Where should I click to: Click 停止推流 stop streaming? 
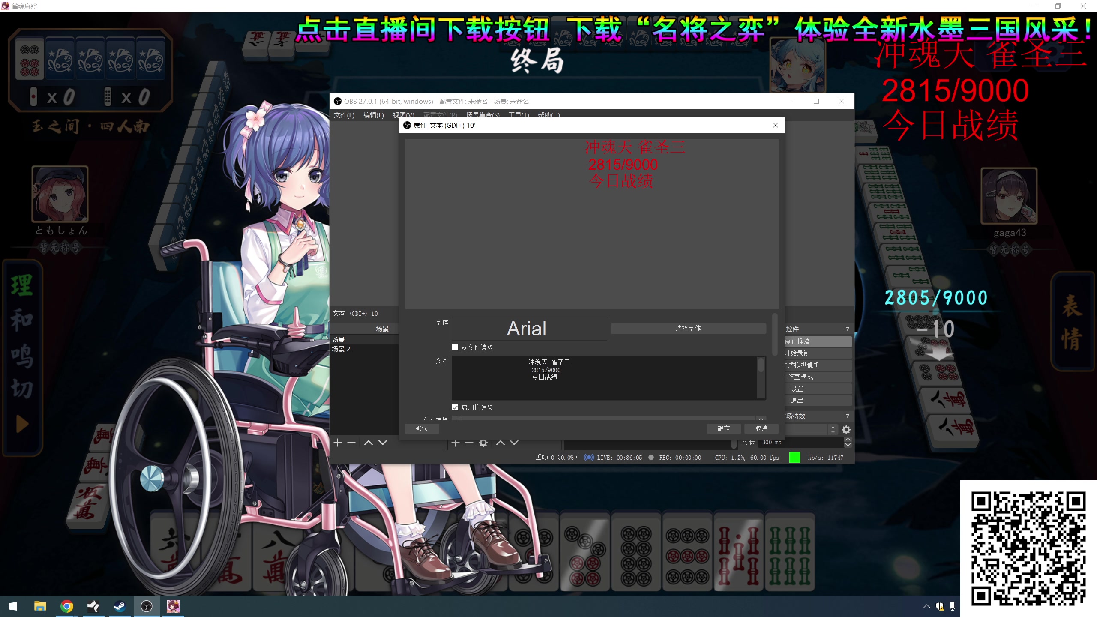[818, 341]
